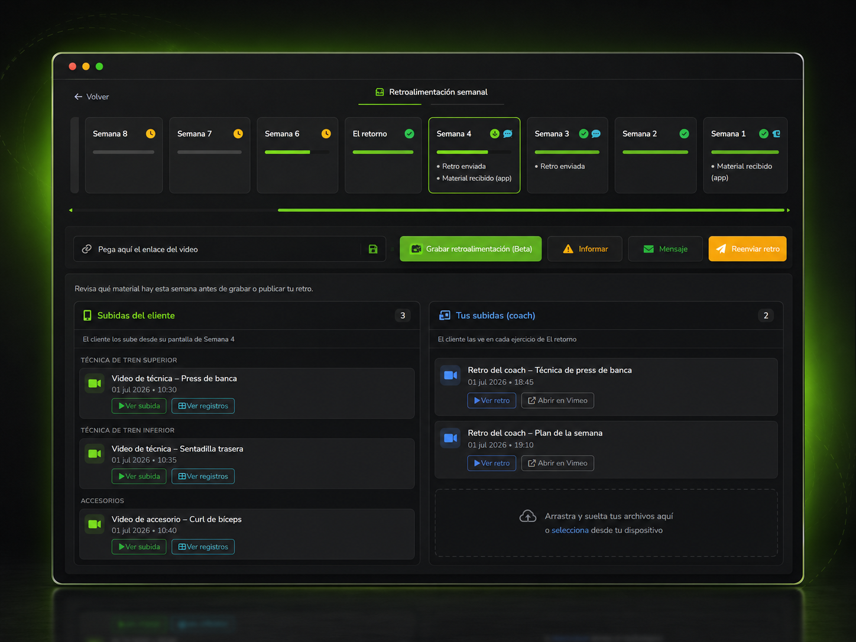The image size is (856, 642).
Task: Select the El retorno week card
Action: tap(383, 155)
